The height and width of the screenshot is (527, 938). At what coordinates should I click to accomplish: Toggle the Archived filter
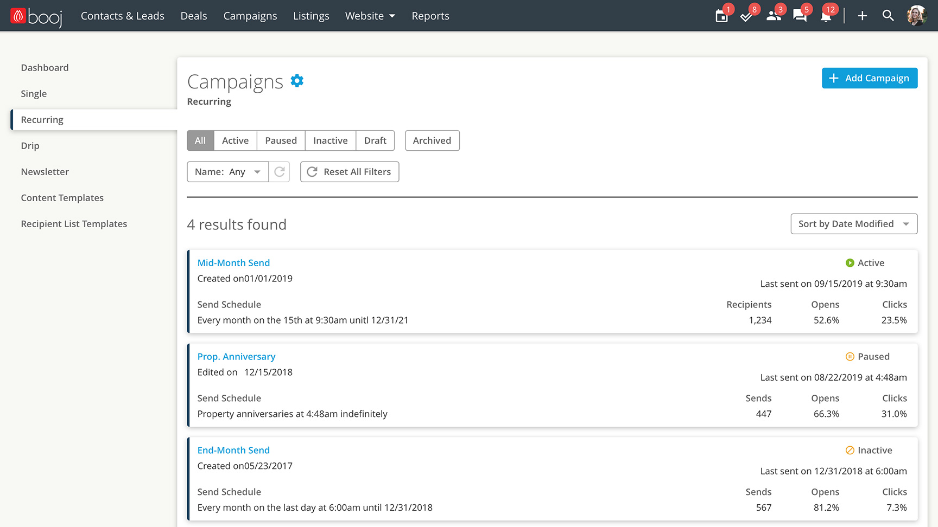tap(432, 140)
